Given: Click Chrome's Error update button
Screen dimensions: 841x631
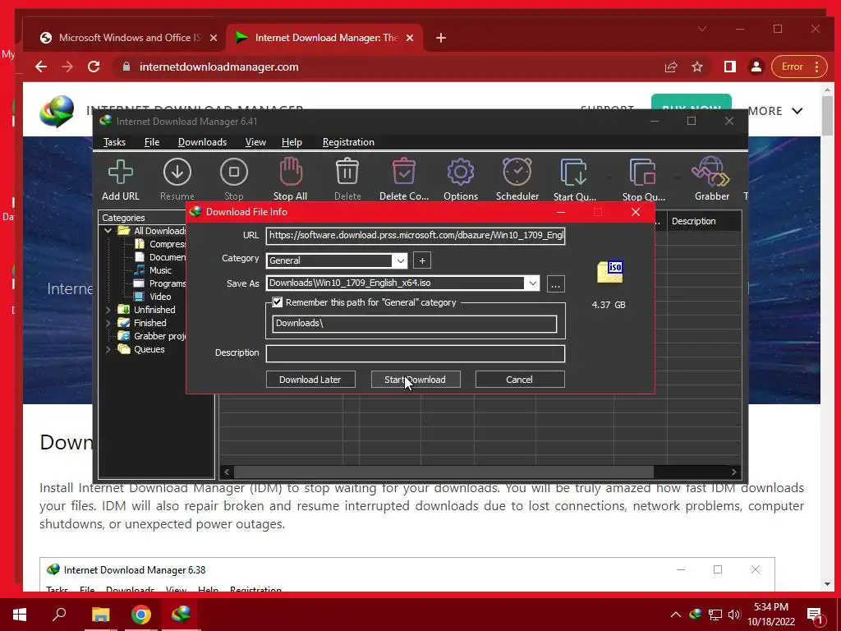Looking at the screenshot, I should click(798, 67).
